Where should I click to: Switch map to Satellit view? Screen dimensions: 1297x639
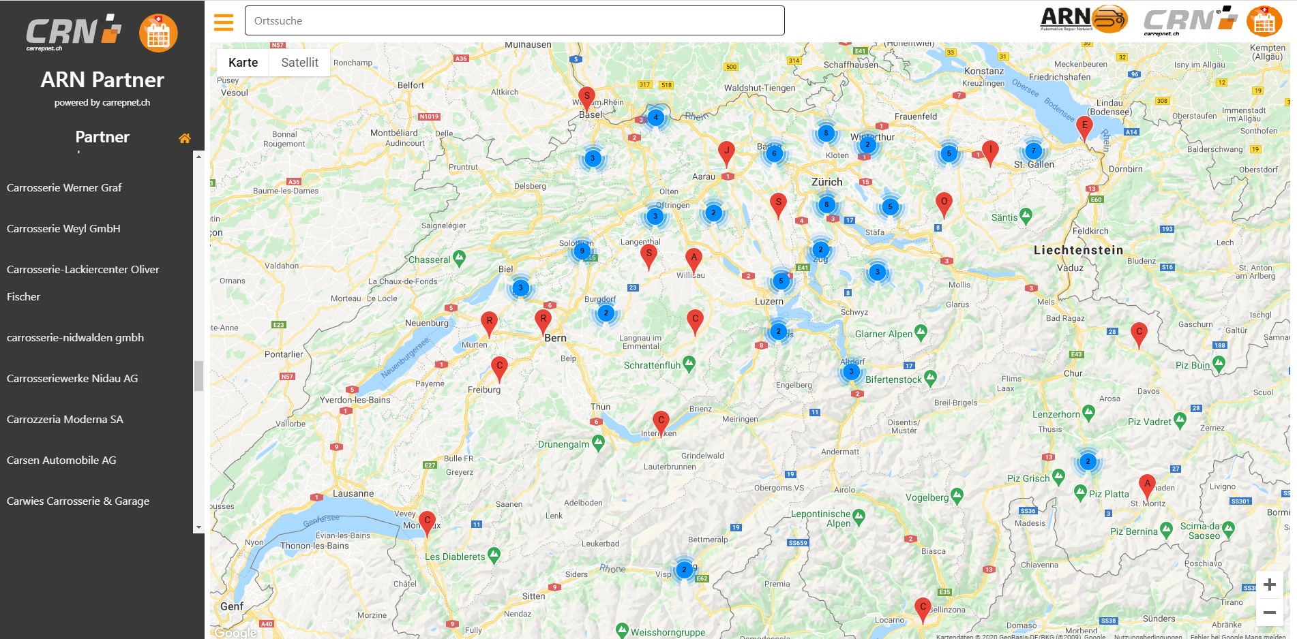[299, 63]
